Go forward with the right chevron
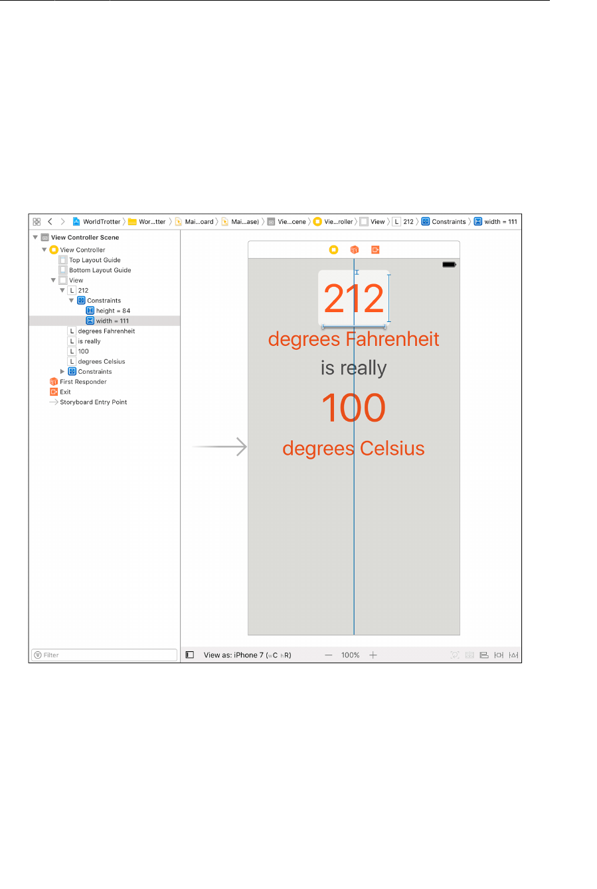This screenshot has height=889, width=597. [62, 222]
